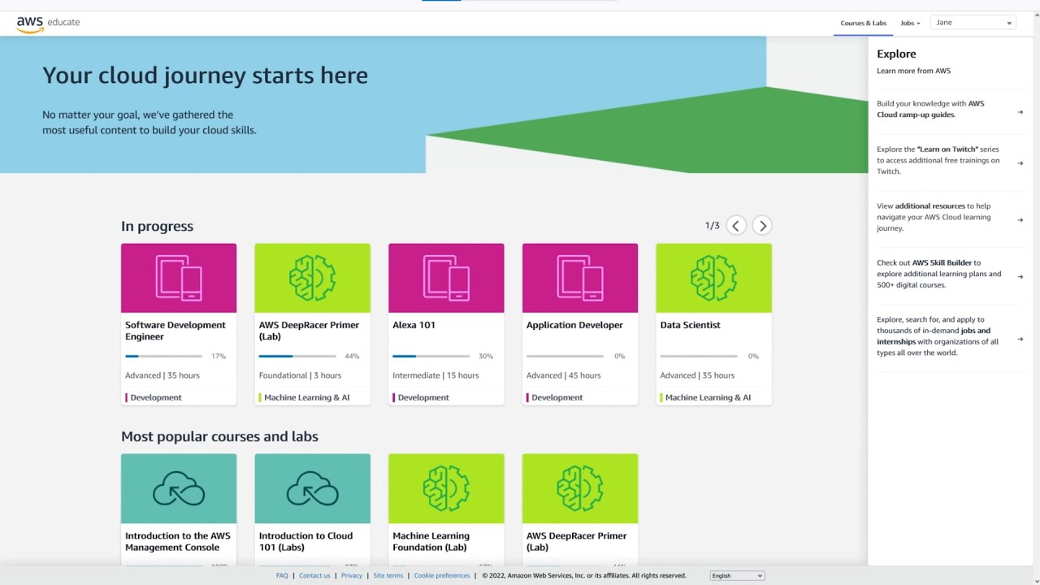
Task: Click AWS DeepRacer Primer brain icon in In progress
Action: pyautogui.click(x=312, y=278)
